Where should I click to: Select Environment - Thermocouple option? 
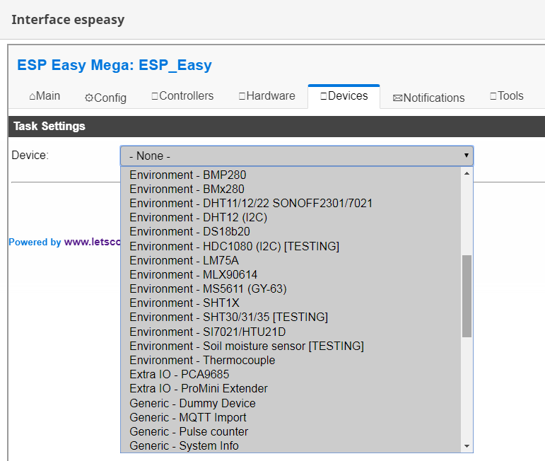tap(291, 361)
